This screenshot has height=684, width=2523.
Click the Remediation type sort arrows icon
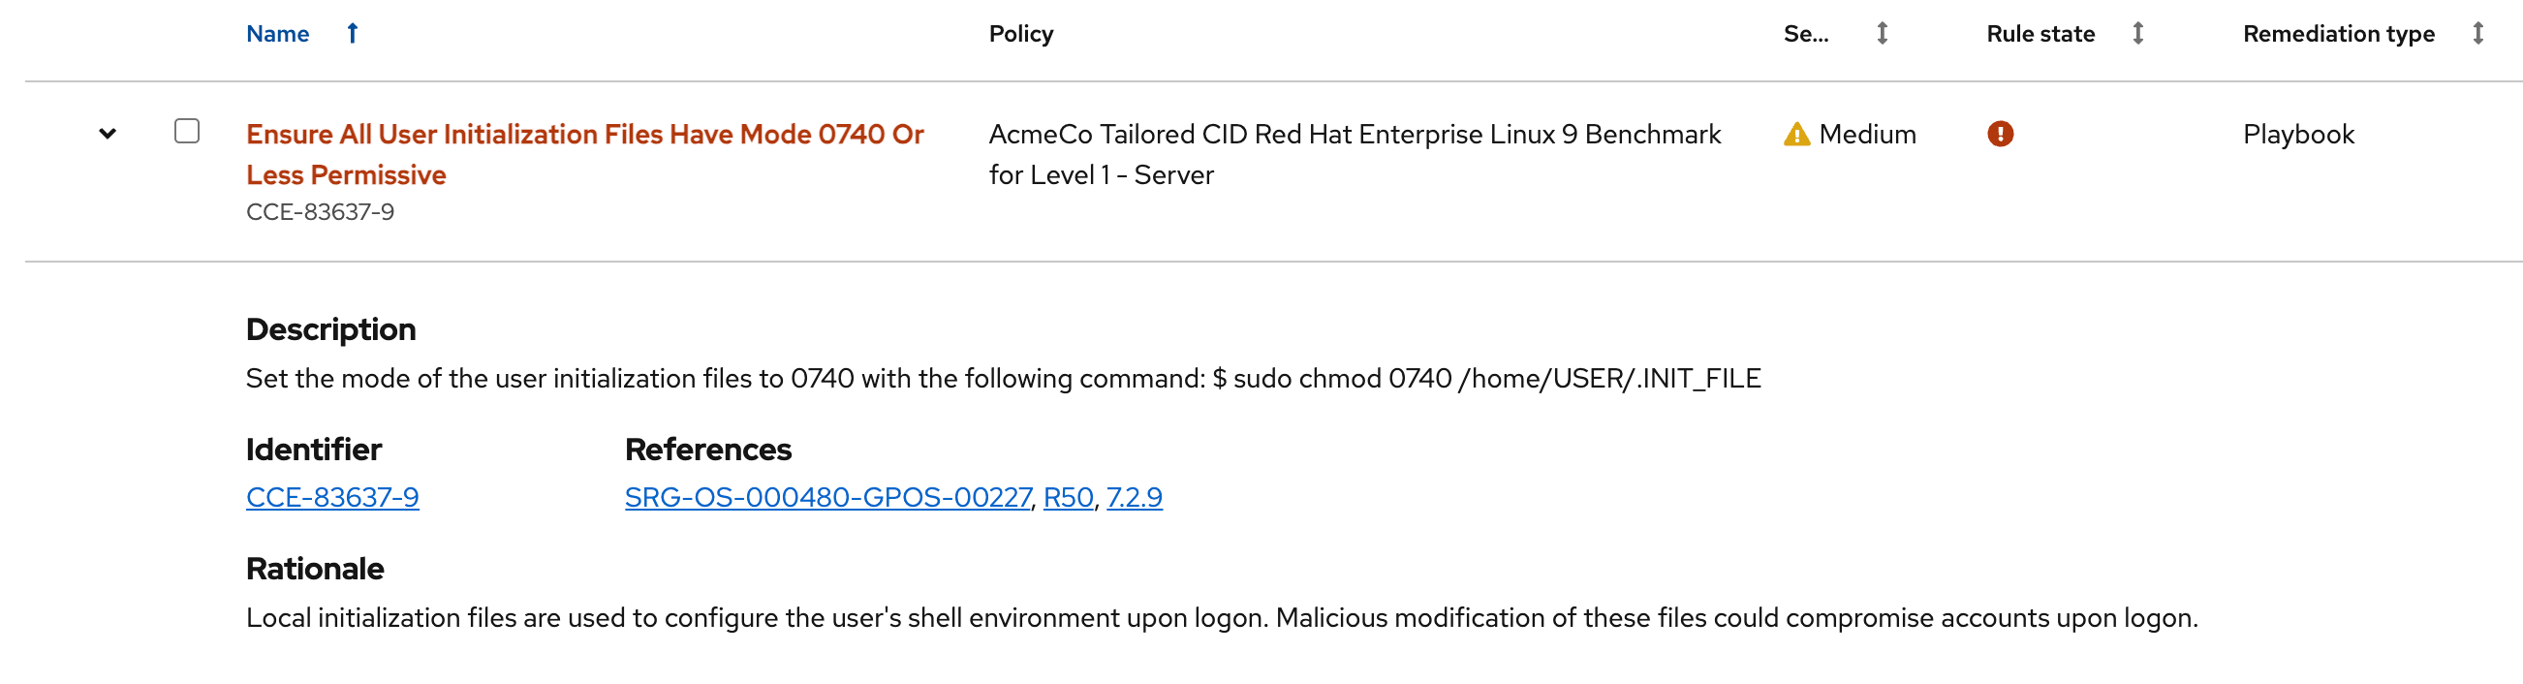pos(2476,33)
